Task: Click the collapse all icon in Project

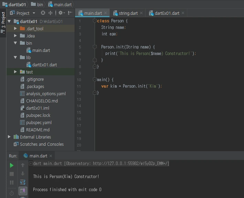Action: tap(50, 13)
